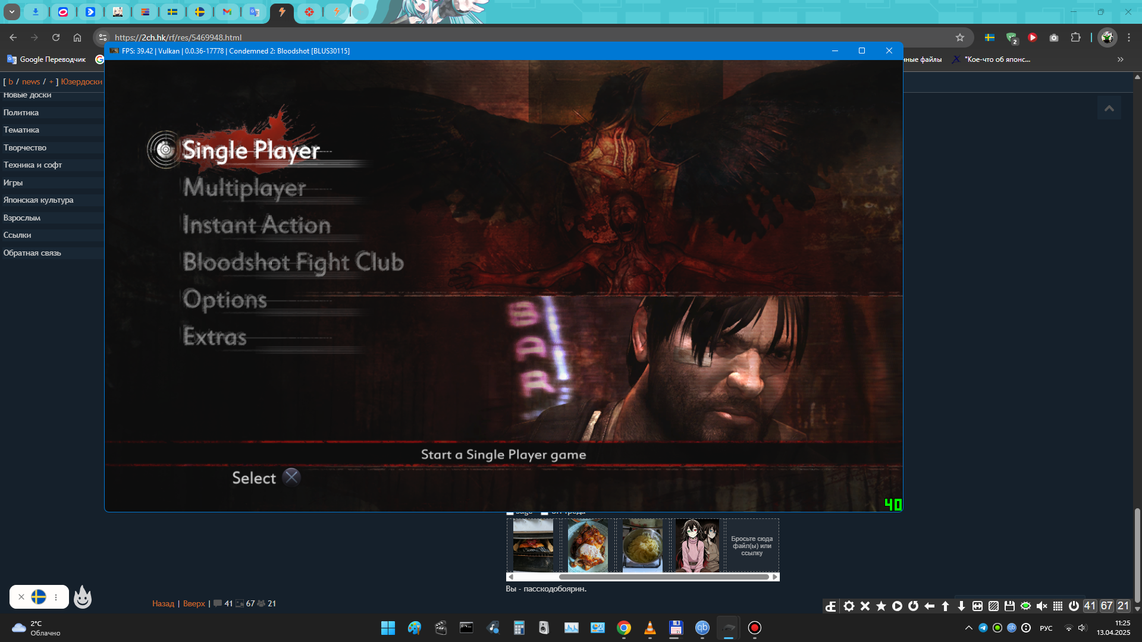Image resolution: width=1142 pixels, height=642 pixels.
Task: Click the file drop zone Бросьте сюда файл(ы)
Action: (x=752, y=546)
